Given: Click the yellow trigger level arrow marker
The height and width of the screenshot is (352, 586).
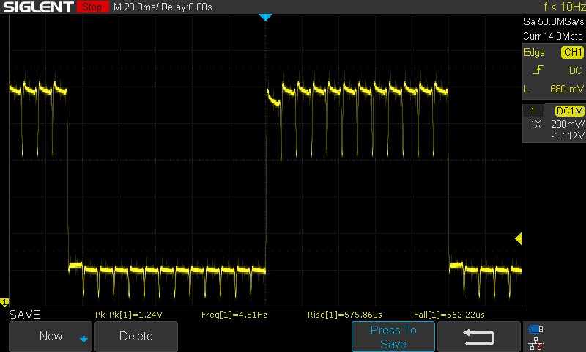Looking at the screenshot, I should (x=518, y=239).
